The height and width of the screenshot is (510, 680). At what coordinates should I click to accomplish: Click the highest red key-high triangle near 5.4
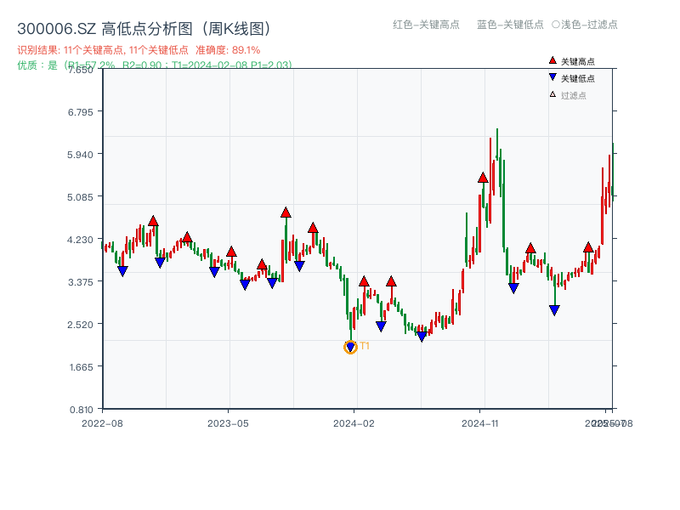click(x=483, y=178)
